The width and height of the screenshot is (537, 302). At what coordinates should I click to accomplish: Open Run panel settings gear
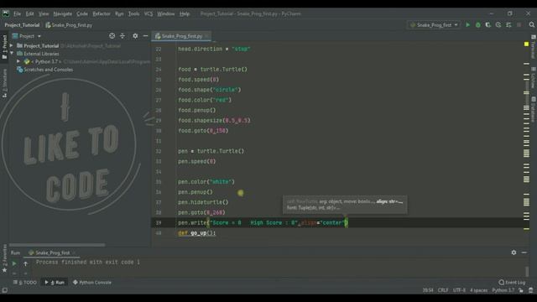click(x=514, y=253)
